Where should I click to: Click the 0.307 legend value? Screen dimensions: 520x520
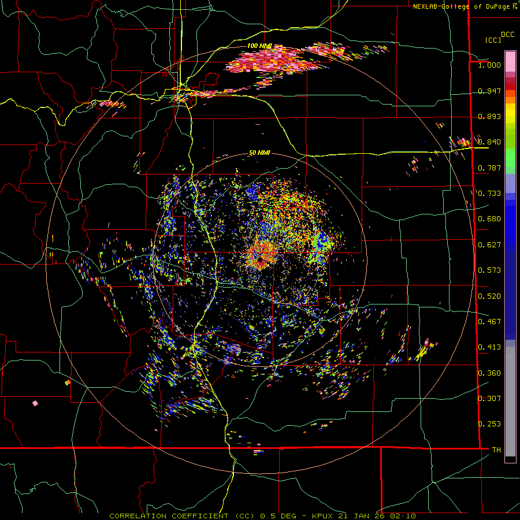tap(489, 399)
